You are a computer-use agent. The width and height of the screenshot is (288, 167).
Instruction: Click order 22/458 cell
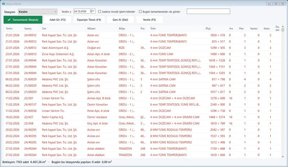(x=29, y=123)
